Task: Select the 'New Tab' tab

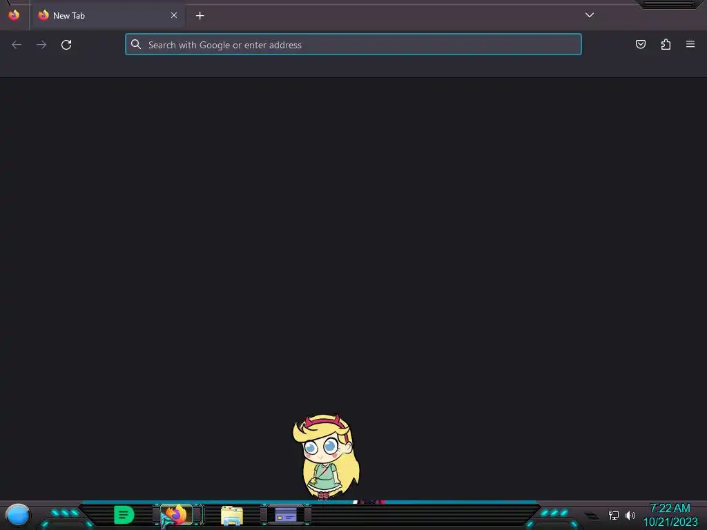Action: (107, 16)
